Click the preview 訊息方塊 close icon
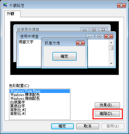 (80, 43)
